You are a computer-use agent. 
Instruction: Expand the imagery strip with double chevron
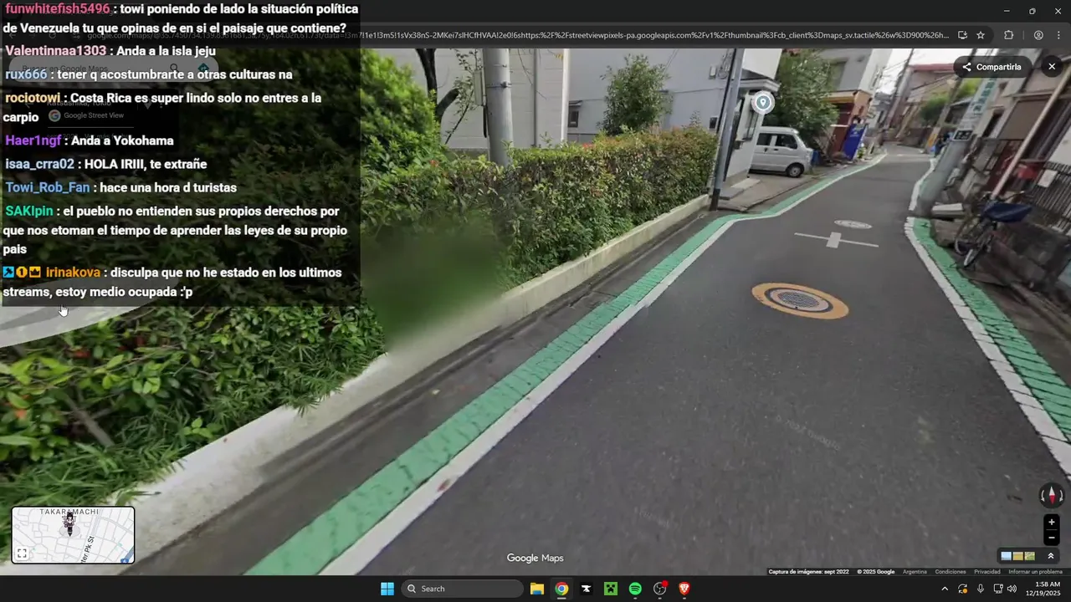coord(1051,556)
